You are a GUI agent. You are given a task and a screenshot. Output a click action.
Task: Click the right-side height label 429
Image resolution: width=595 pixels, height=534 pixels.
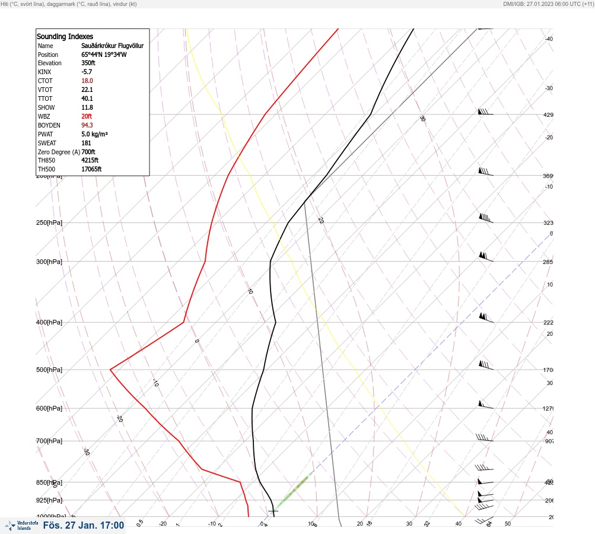pyautogui.click(x=548, y=115)
